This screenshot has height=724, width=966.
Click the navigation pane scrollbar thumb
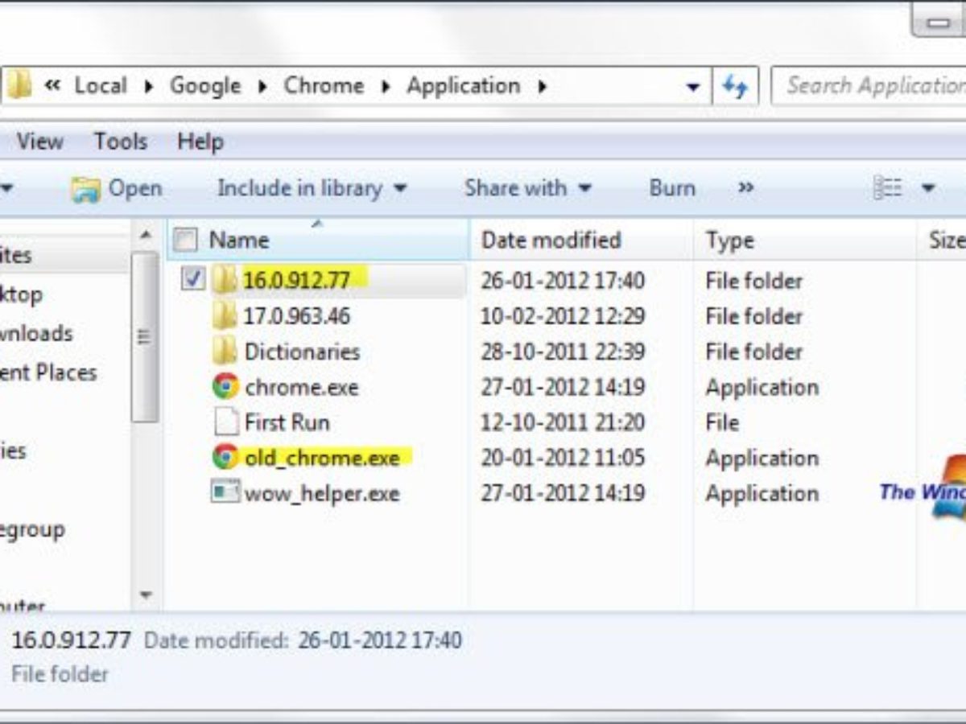[x=145, y=336]
